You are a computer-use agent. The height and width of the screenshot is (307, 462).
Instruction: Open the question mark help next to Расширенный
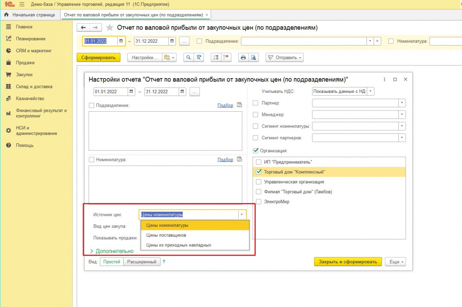tap(164, 261)
